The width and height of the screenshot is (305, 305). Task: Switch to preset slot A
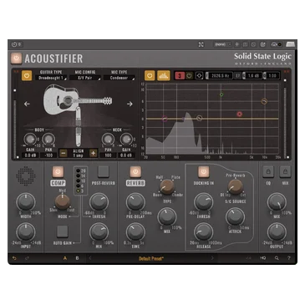[65, 258]
